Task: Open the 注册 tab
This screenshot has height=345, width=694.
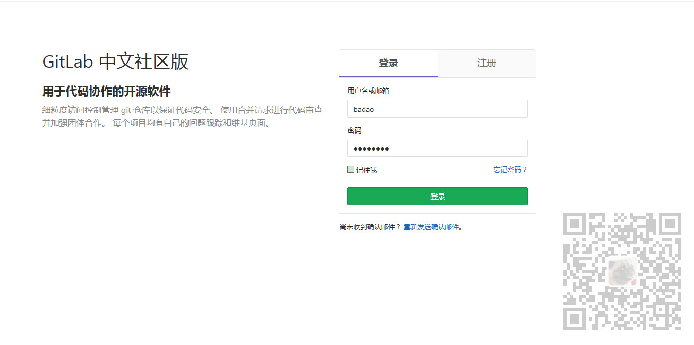Action: point(486,63)
